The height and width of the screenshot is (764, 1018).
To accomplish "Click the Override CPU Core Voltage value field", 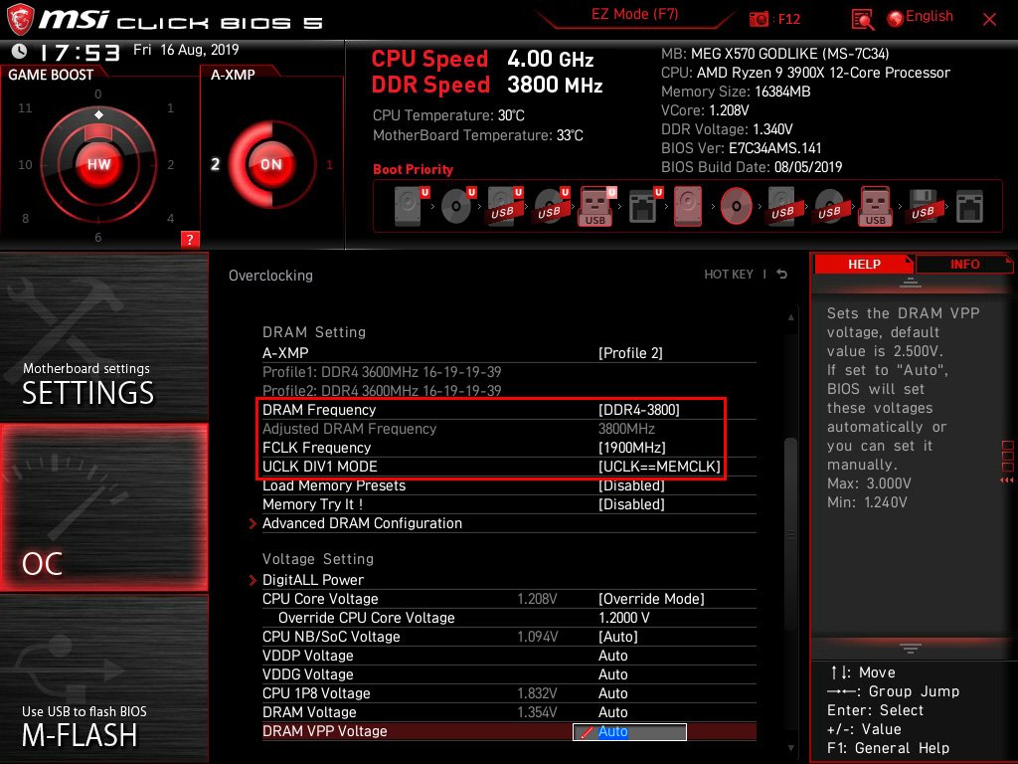I will 624,618.
